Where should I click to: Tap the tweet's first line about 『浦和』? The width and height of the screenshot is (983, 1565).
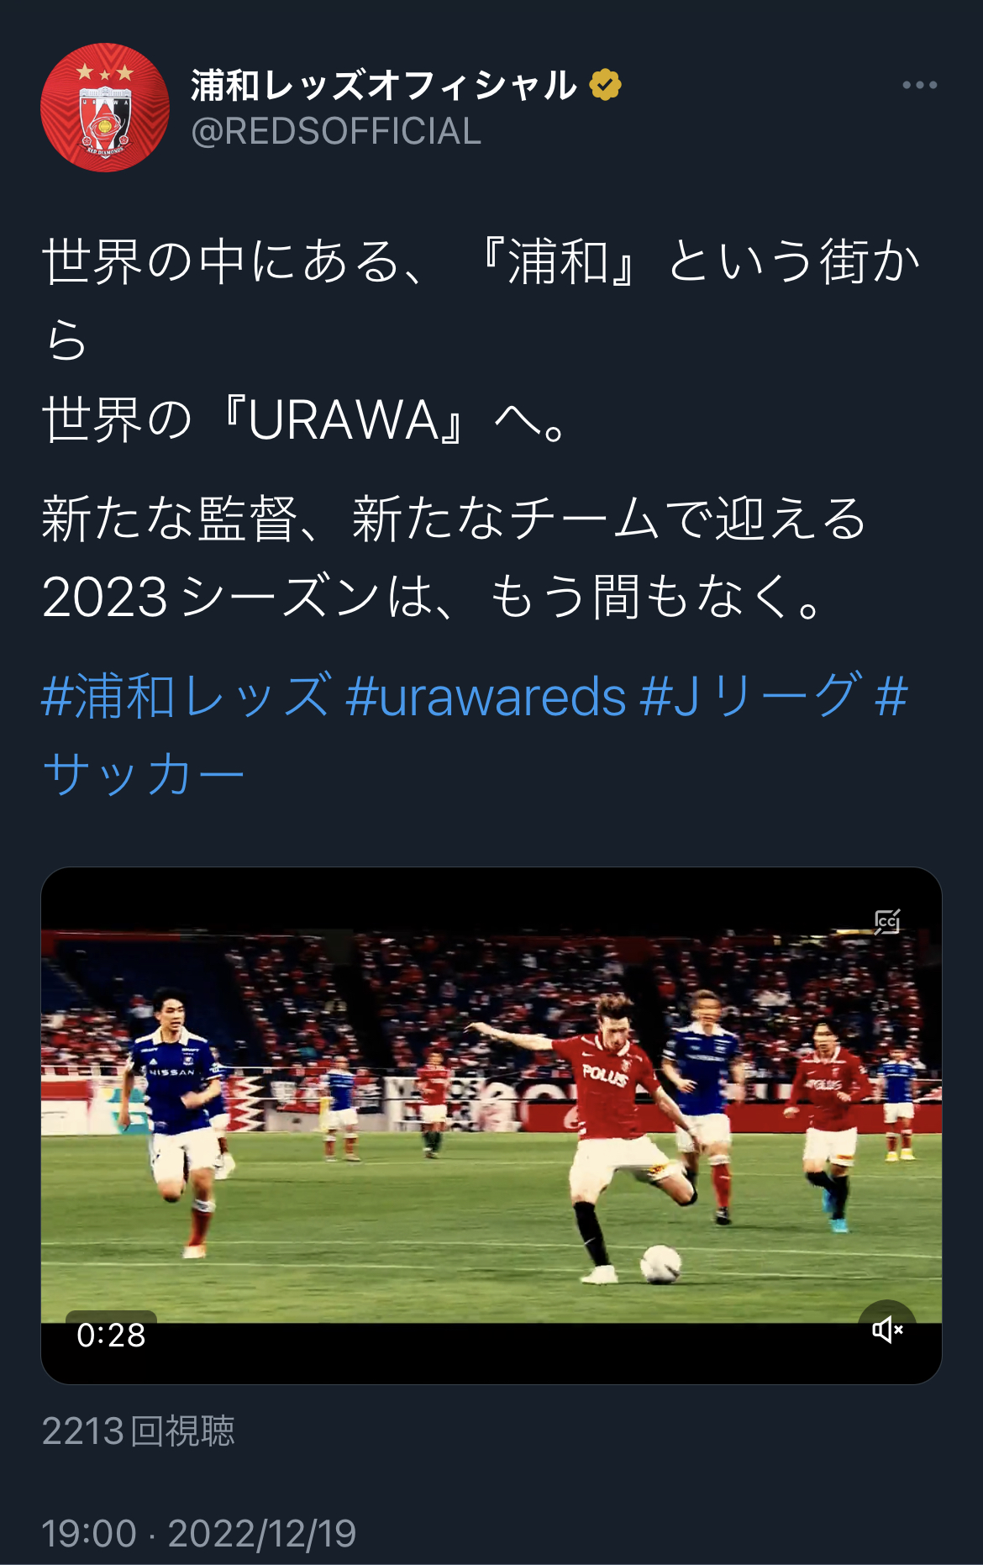(483, 299)
